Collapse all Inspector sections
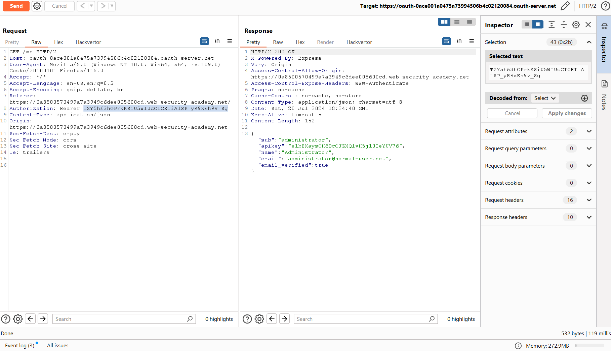Screen dimensions: 611x351 coord(564,24)
